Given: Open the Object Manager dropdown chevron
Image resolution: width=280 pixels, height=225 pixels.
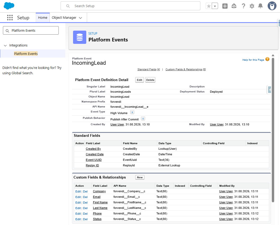Looking at the screenshot, I should coord(80,18).
